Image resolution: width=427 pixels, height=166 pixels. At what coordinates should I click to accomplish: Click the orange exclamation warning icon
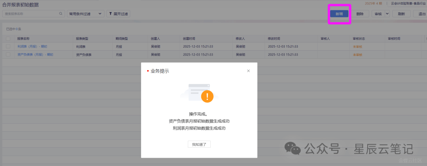(207, 96)
